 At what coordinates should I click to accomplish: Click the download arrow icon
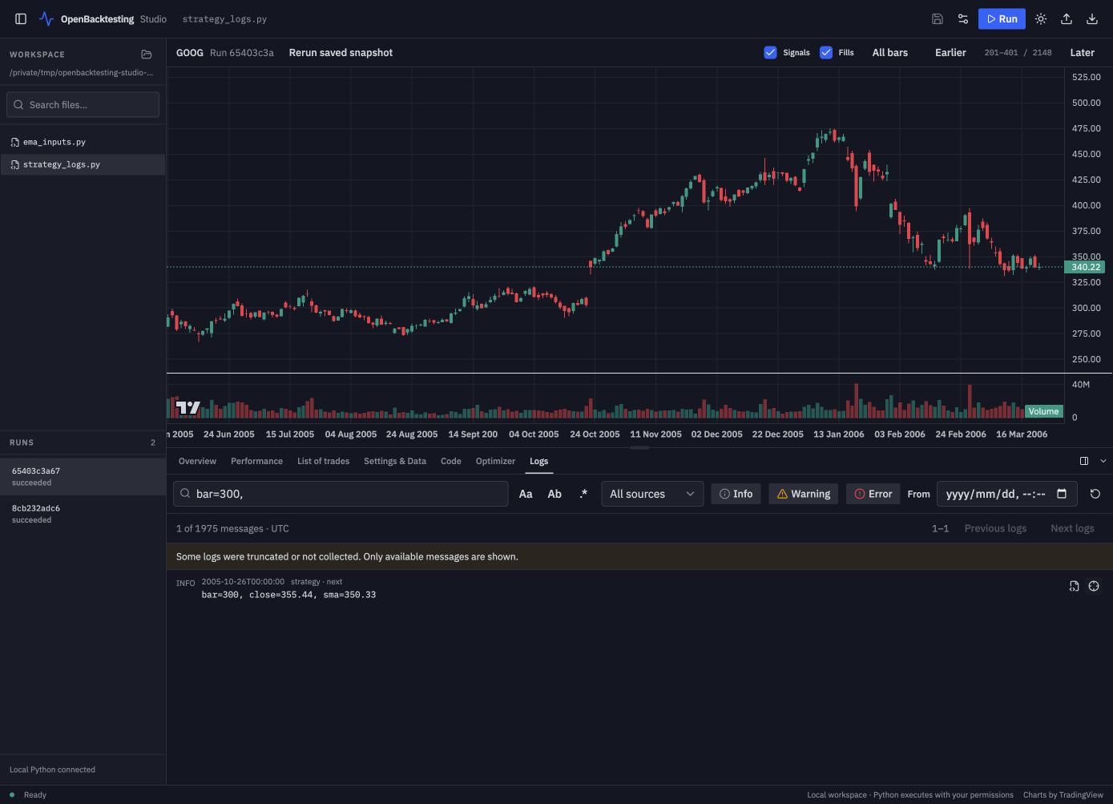pyautogui.click(x=1092, y=18)
